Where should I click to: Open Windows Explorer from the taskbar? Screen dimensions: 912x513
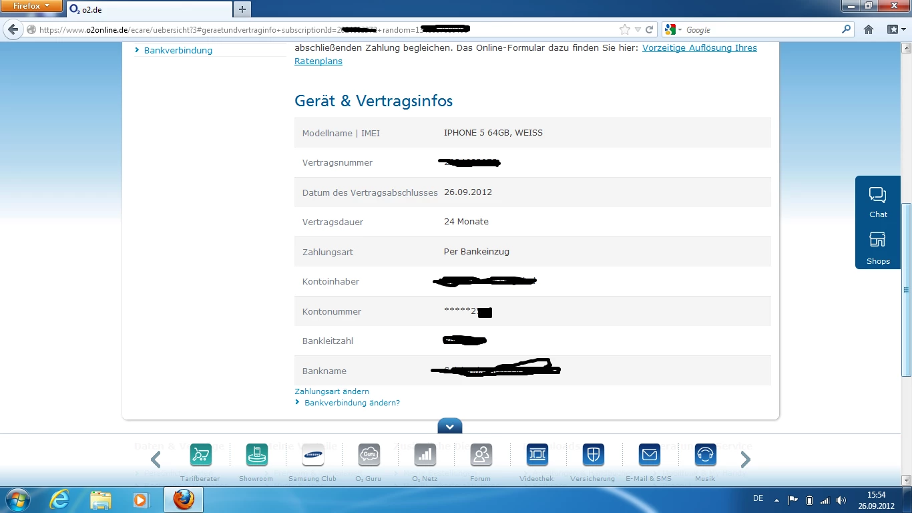tap(101, 500)
